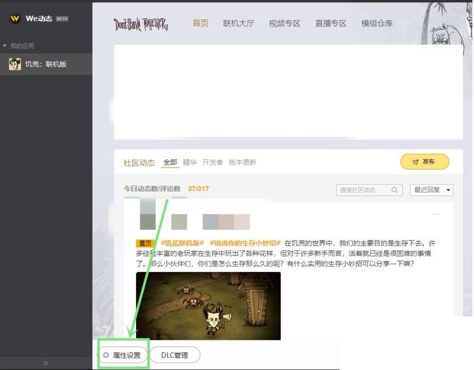The height and width of the screenshot is (370, 474).
Task: Click the 今日动态数/评论数 label
Action: click(x=152, y=189)
